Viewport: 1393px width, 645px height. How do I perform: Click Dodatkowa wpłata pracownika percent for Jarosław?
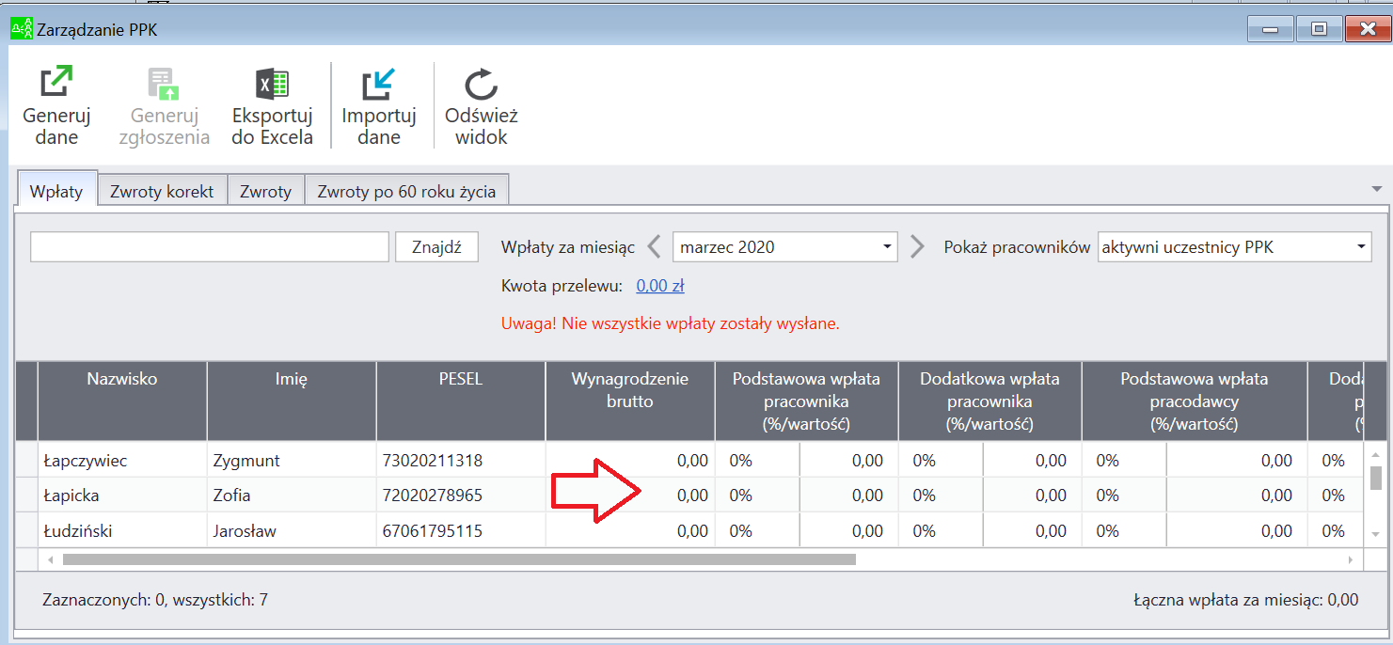941,531
